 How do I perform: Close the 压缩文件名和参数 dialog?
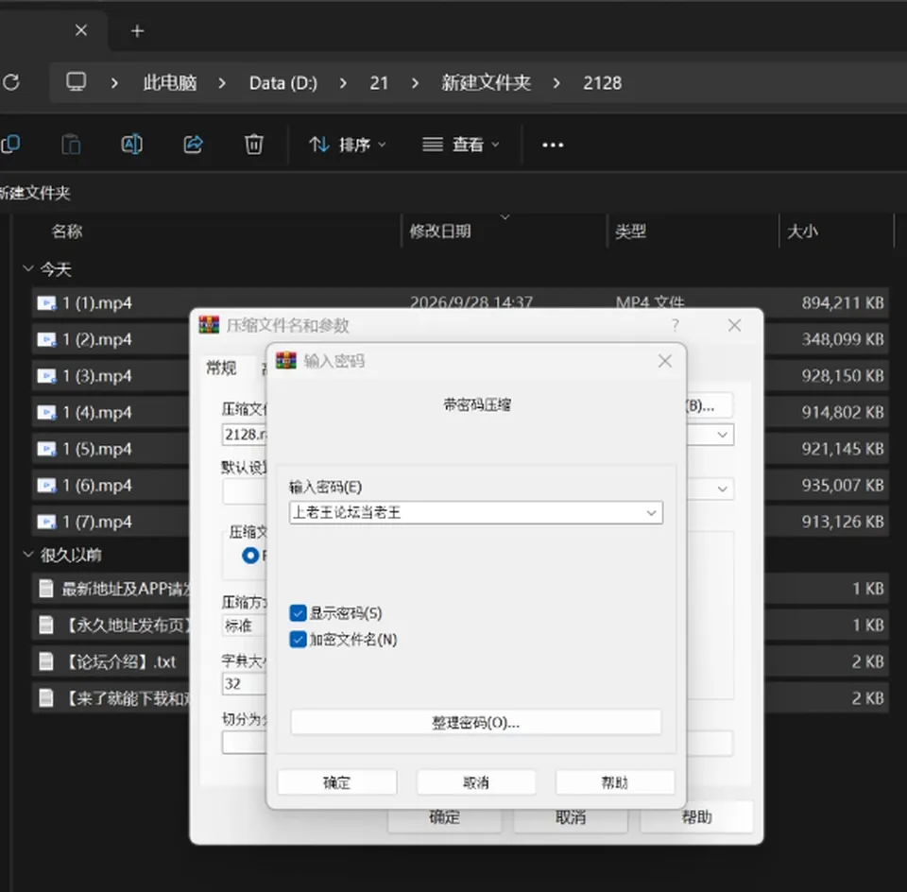tap(735, 325)
